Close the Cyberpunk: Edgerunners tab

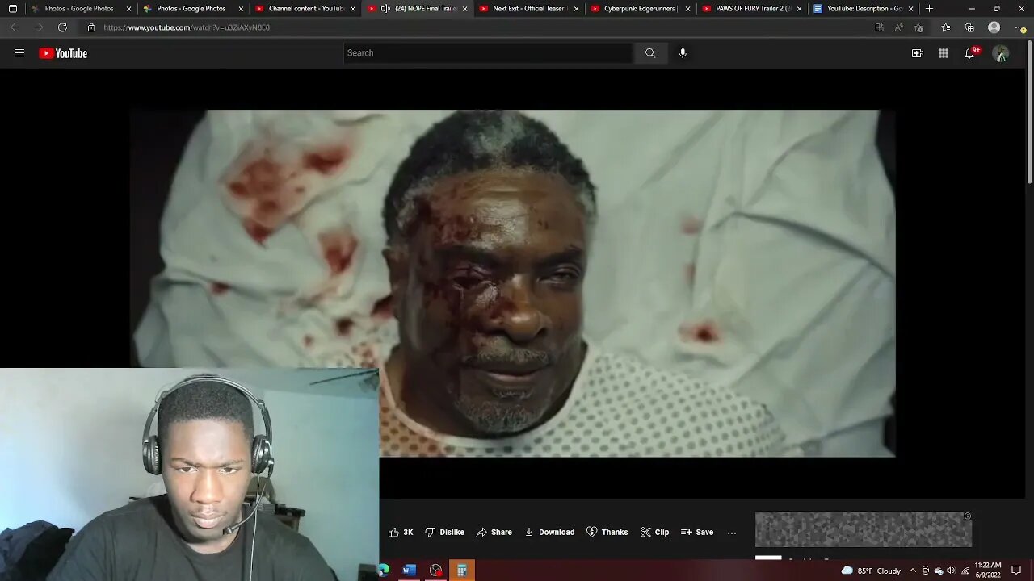tap(688, 9)
